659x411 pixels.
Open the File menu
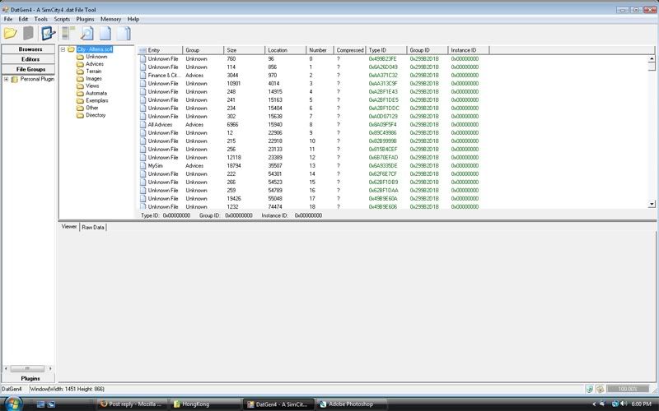[x=8, y=19]
